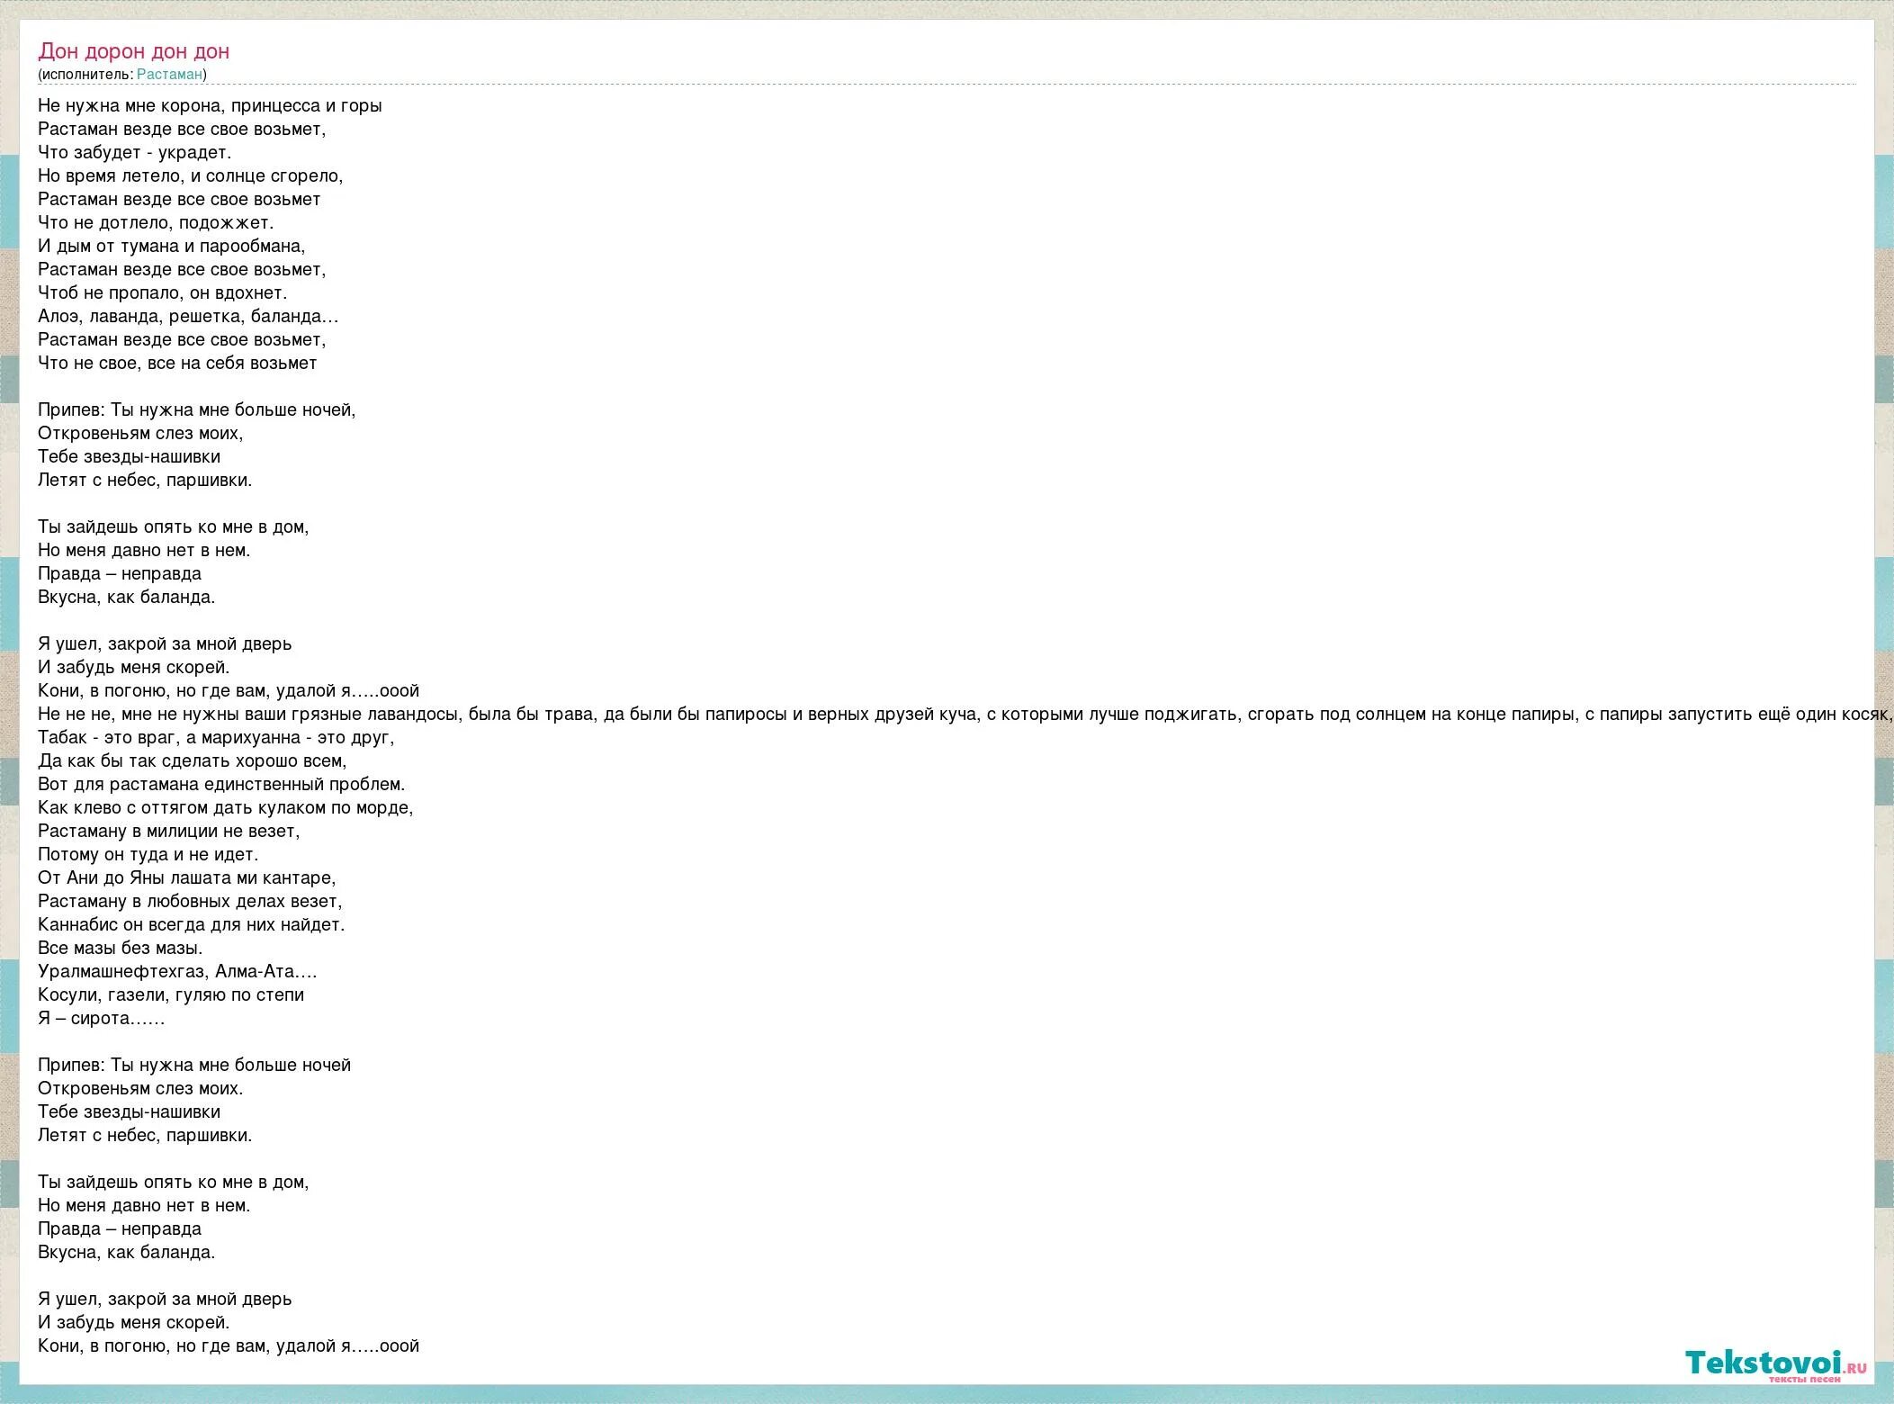This screenshot has height=1404, width=1894.
Task: Click the 'исполнитель:' label under the title
Action: (x=87, y=75)
